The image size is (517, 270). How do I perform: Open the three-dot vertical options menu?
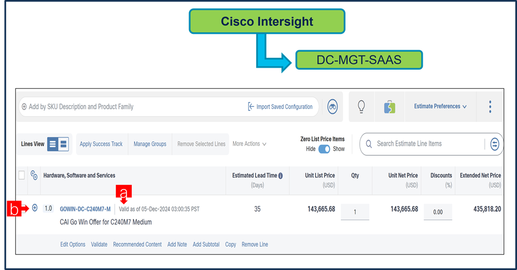click(490, 107)
